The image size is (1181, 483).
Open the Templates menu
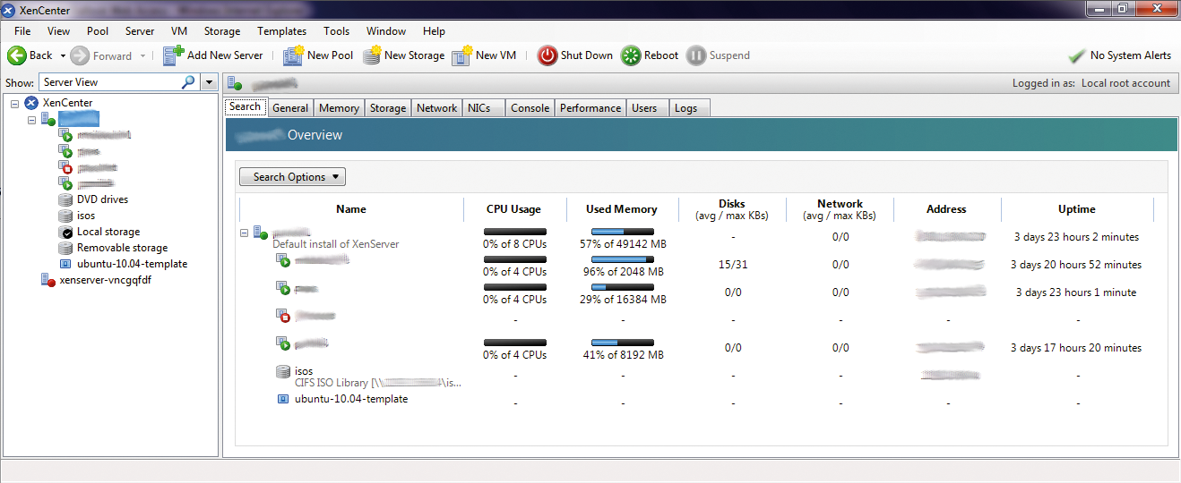tap(281, 31)
